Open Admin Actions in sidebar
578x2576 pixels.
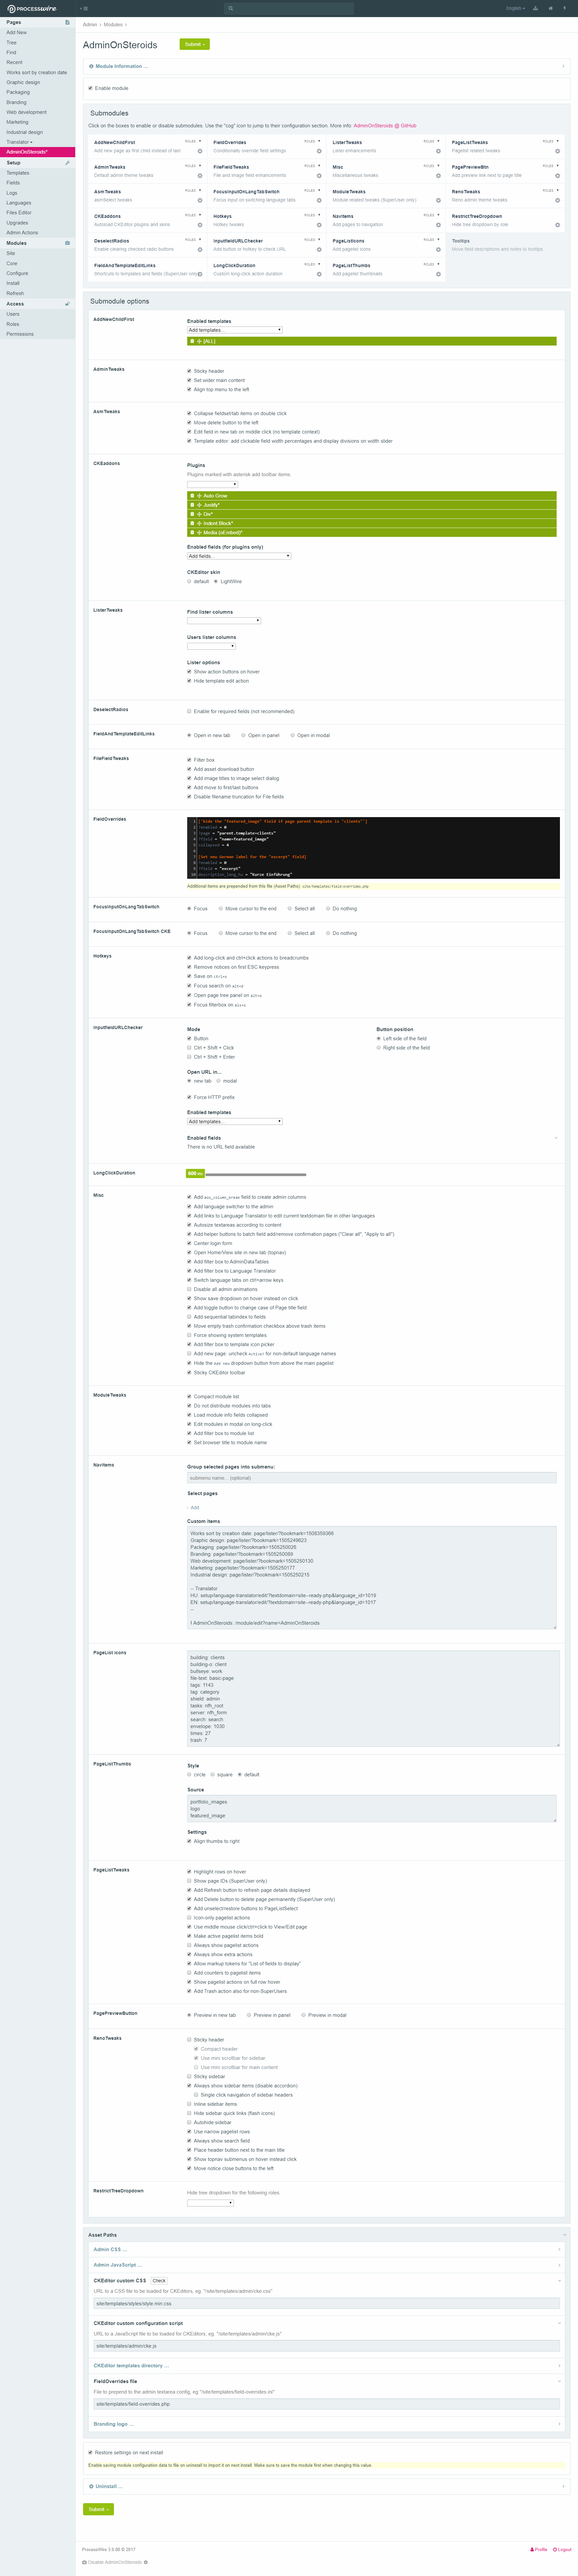point(22,233)
